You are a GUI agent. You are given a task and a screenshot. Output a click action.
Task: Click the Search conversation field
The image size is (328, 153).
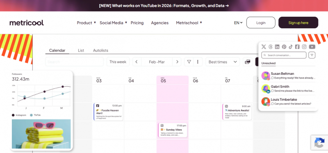(284, 55)
